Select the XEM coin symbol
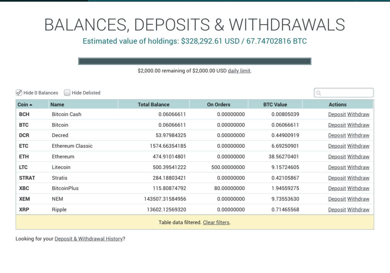Image resolution: width=390 pixels, height=273 pixels. tap(24, 199)
